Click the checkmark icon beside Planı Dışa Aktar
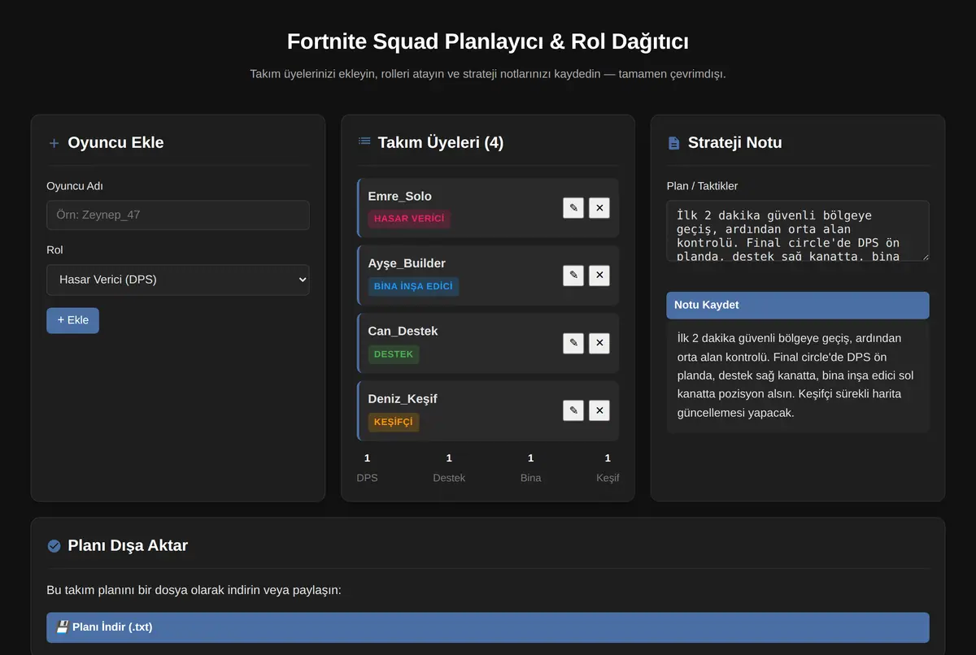976x655 pixels. pyautogui.click(x=54, y=546)
